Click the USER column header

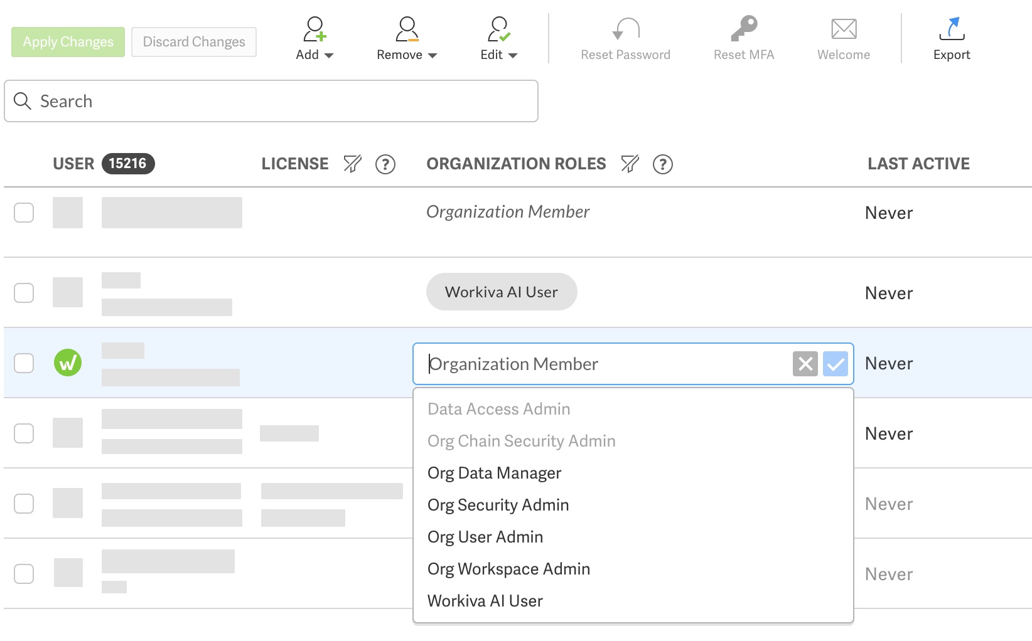73,164
